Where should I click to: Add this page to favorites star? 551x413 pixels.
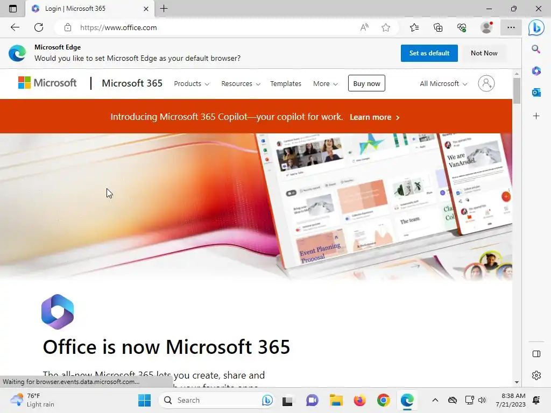tap(385, 27)
